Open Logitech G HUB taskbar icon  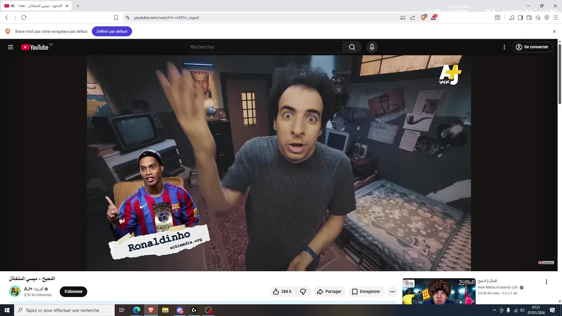click(194, 310)
